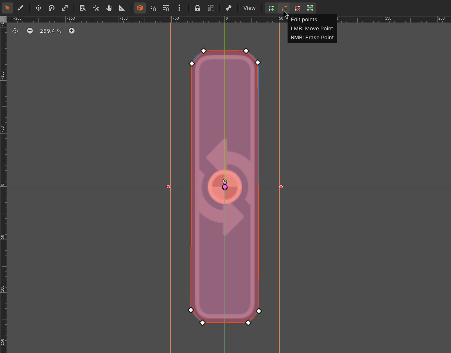Select the top-left polygon vertex on the upper edge

203,51
